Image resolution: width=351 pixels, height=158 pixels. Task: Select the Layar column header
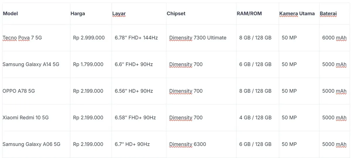119,13
